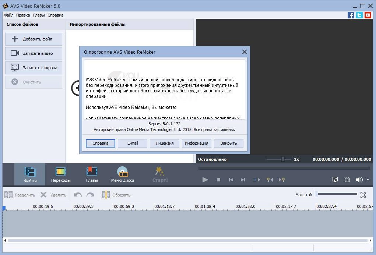Viewport: 376px width, 255px height.
Task: Click the Записать с экрана button
Action: (34, 68)
